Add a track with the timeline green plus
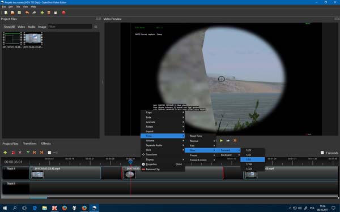Viewport: 340px width, 212px height. [5, 153]
